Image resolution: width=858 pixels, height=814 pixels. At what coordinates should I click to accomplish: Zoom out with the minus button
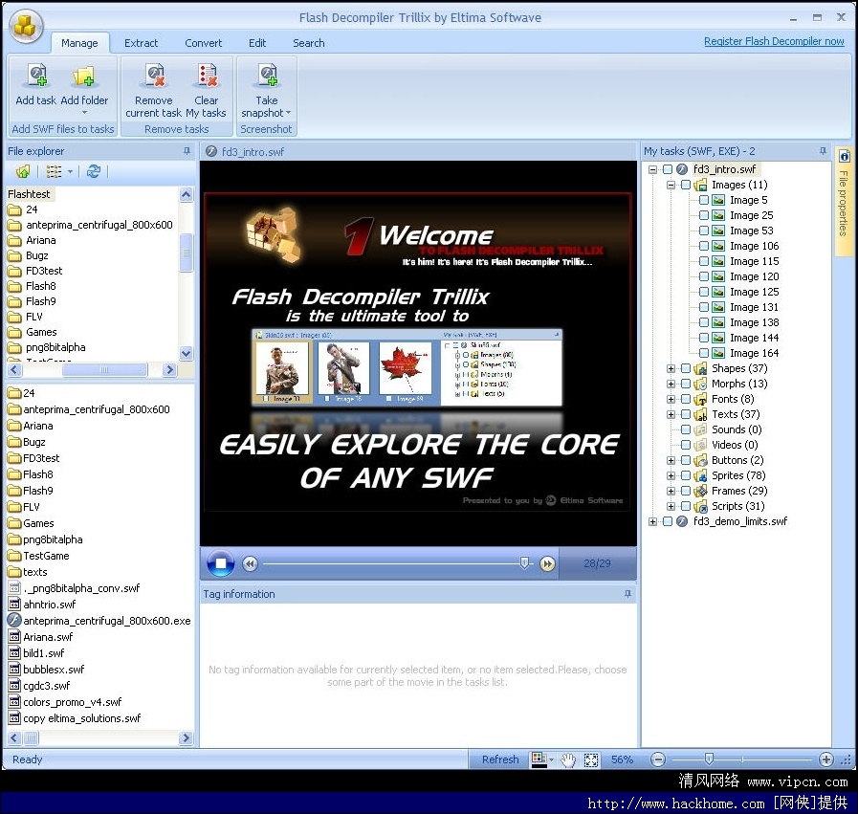[658, 759]
